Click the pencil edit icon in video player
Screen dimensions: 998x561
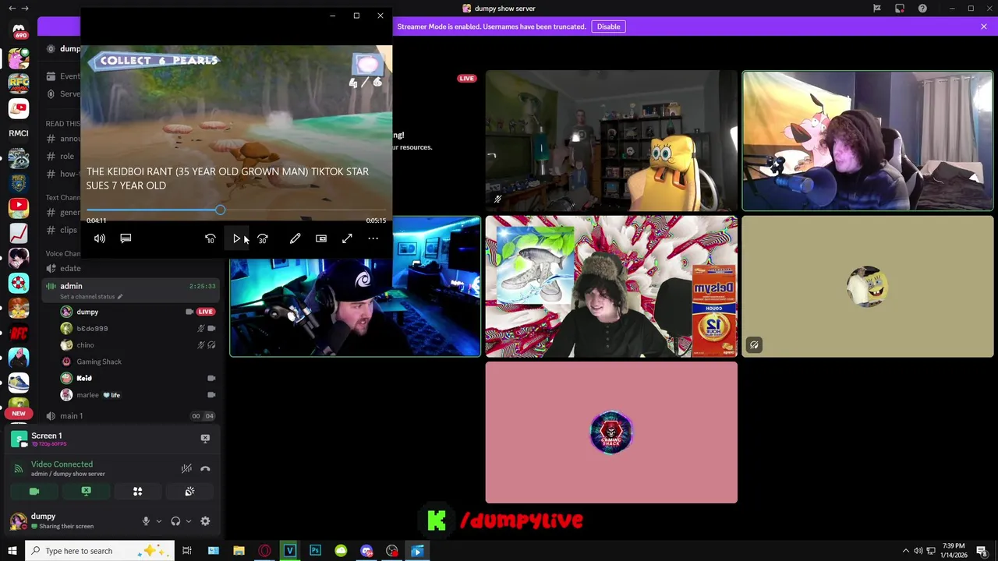[x=295, y=238]
